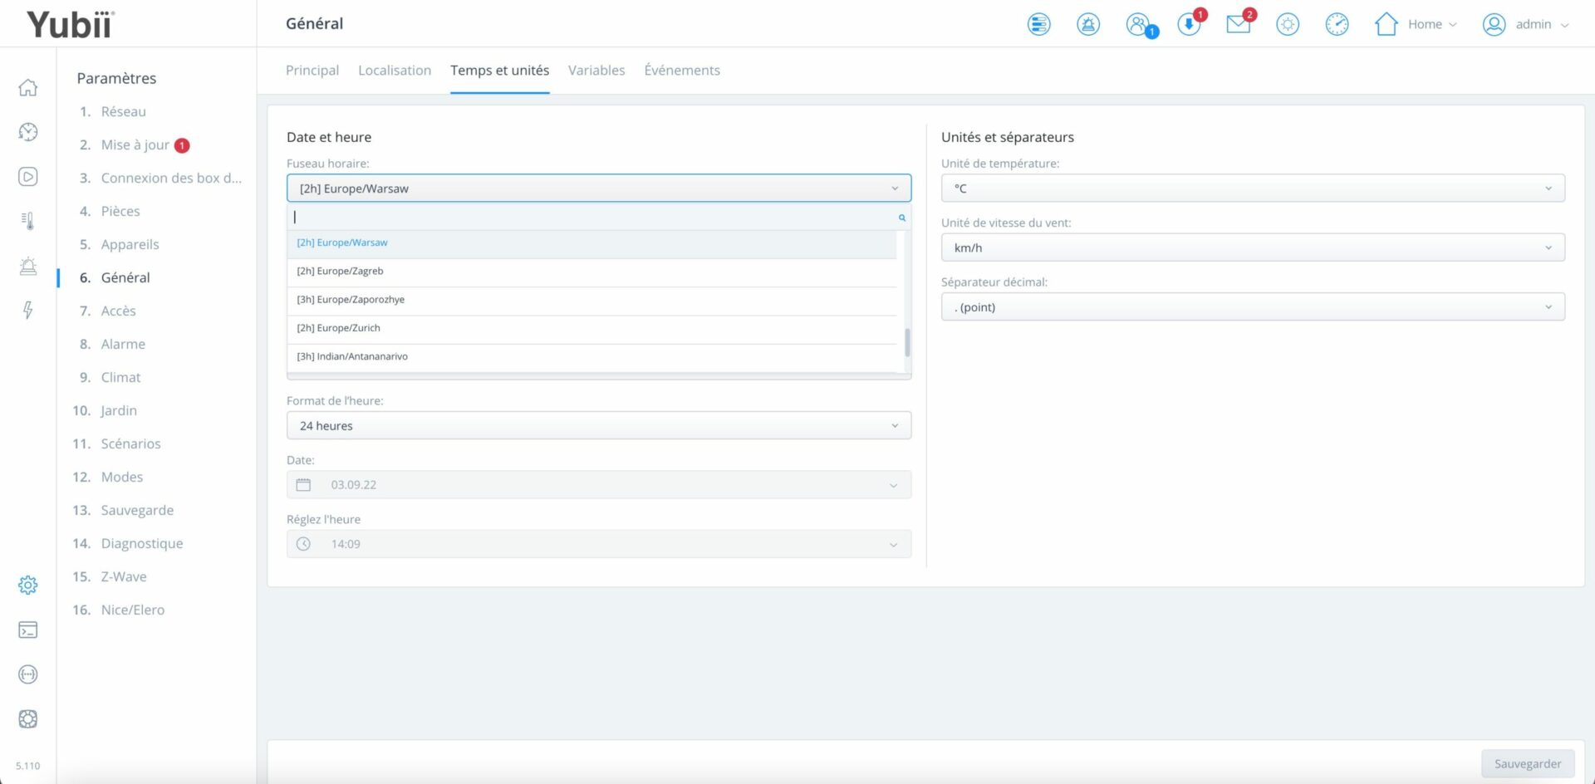The image size is (1595, 784).
Task: Open the lifebuoy support icon in sidebar
Action: 28,719
